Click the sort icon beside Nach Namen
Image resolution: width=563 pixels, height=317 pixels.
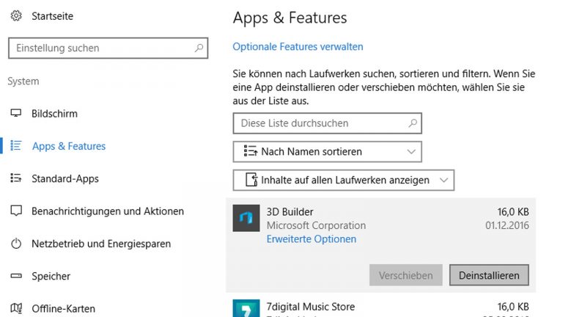tap(251, 151)
